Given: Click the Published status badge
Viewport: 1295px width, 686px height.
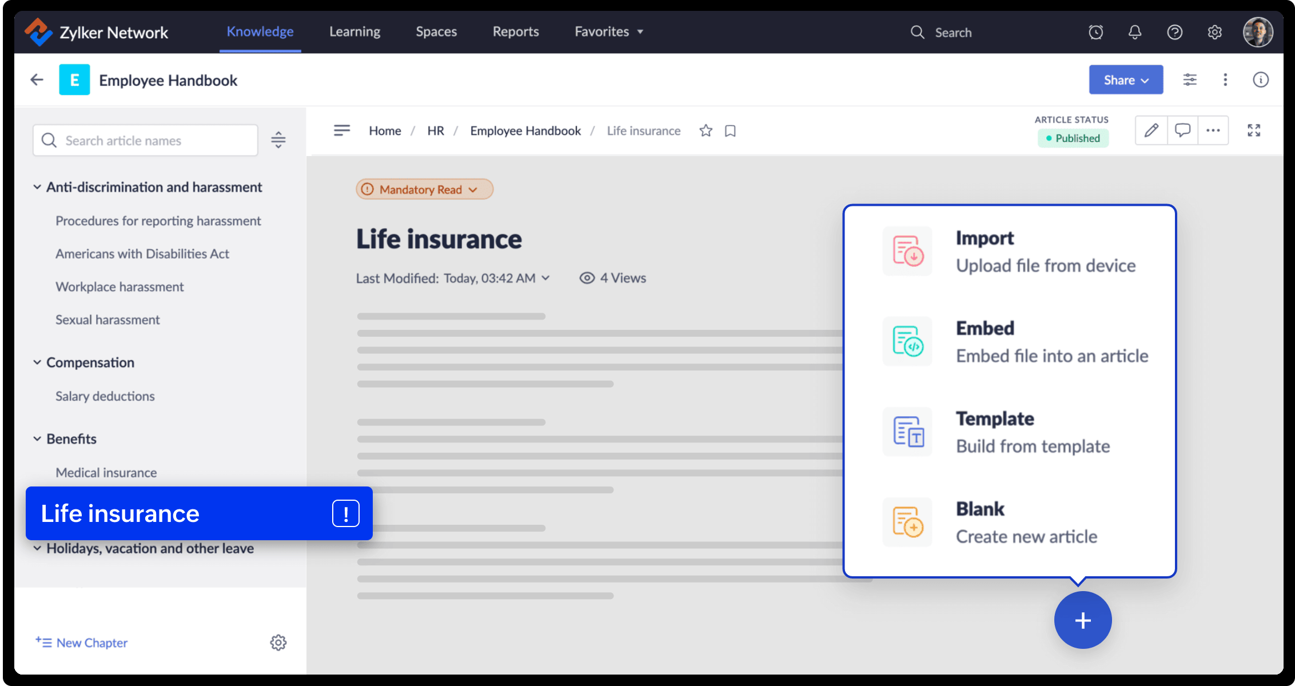Looking at the screenshot, I should point(1073,138).
